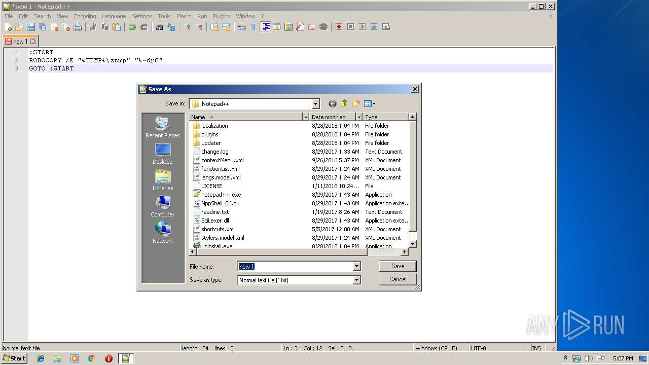Click the Open file toolbar icon
The height and width of the screenshot is (365, 649).
[19, 27]
